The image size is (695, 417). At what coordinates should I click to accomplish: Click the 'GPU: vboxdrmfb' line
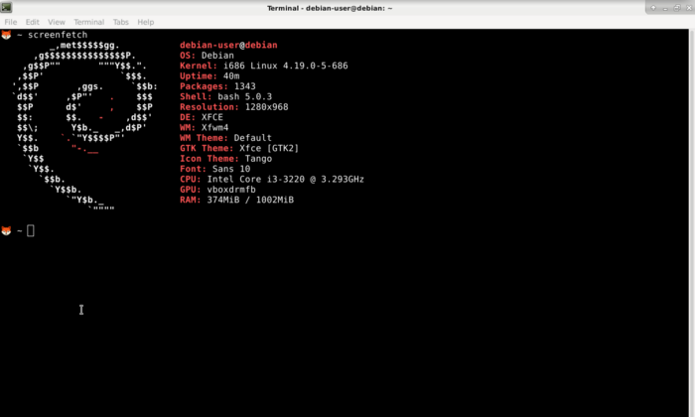(x=217, y=190)
